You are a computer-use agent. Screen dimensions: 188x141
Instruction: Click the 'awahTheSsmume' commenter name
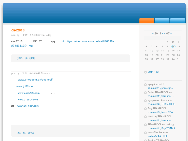(158, 133)
